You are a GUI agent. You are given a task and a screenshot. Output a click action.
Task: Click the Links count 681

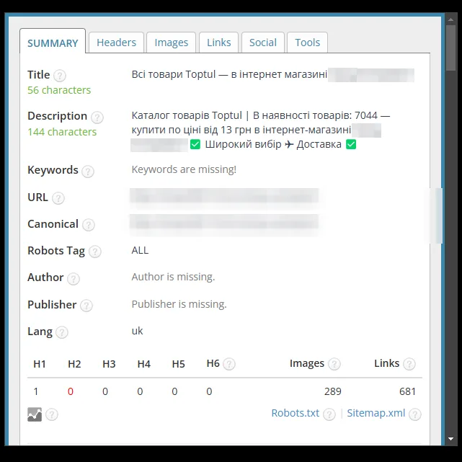pos(407,391)
